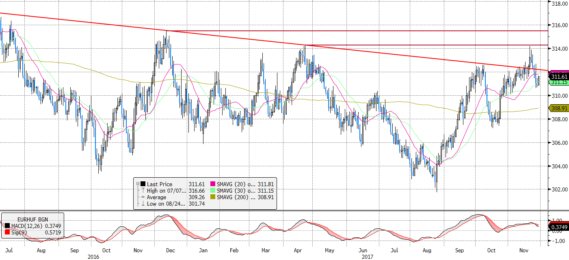Click the olive 308.91 axis price tag
The width and height of the screenshot is (569, 260).
(x=558, y=108)
